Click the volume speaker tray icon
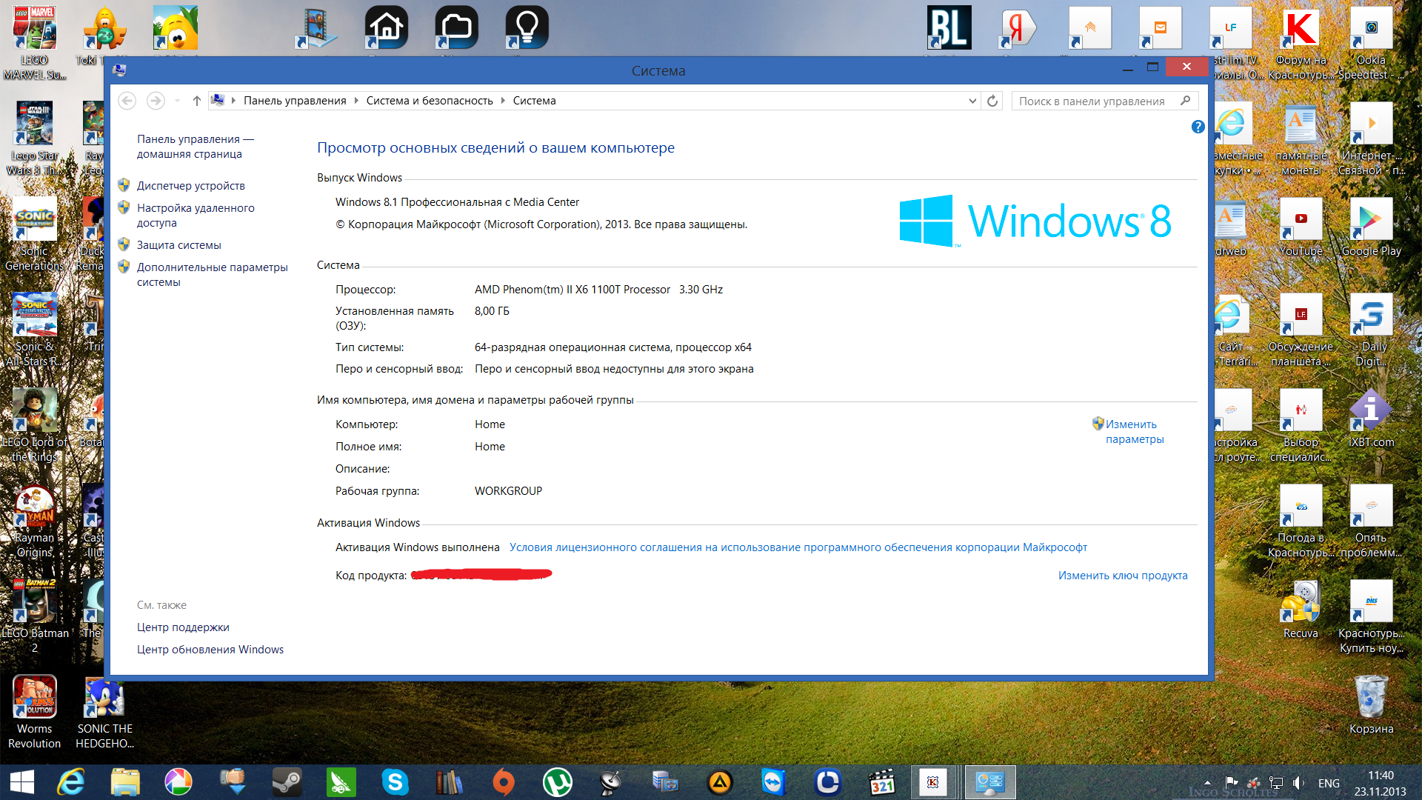Screen dimensions: 1422x800 1298,783
